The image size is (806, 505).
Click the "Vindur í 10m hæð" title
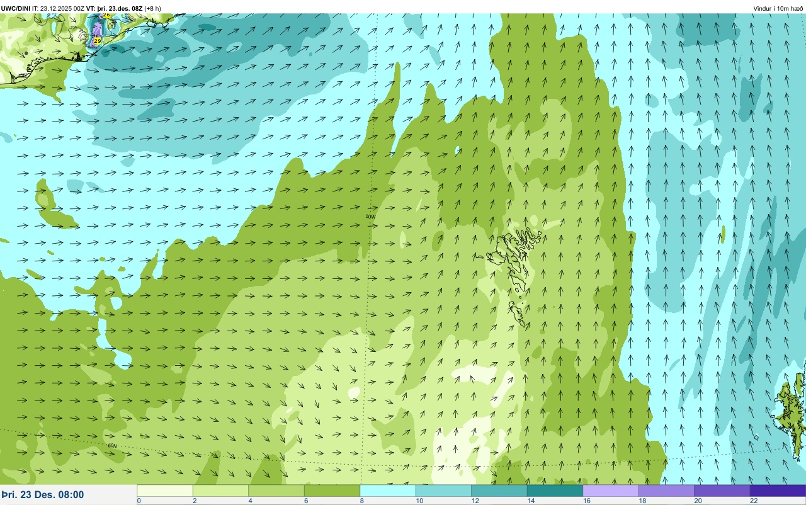[778, 8]
